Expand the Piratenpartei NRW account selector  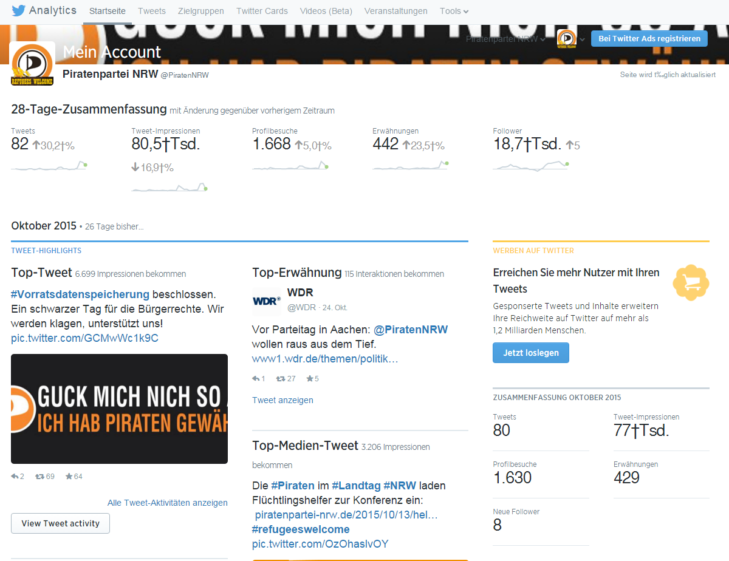coord(505,39)
